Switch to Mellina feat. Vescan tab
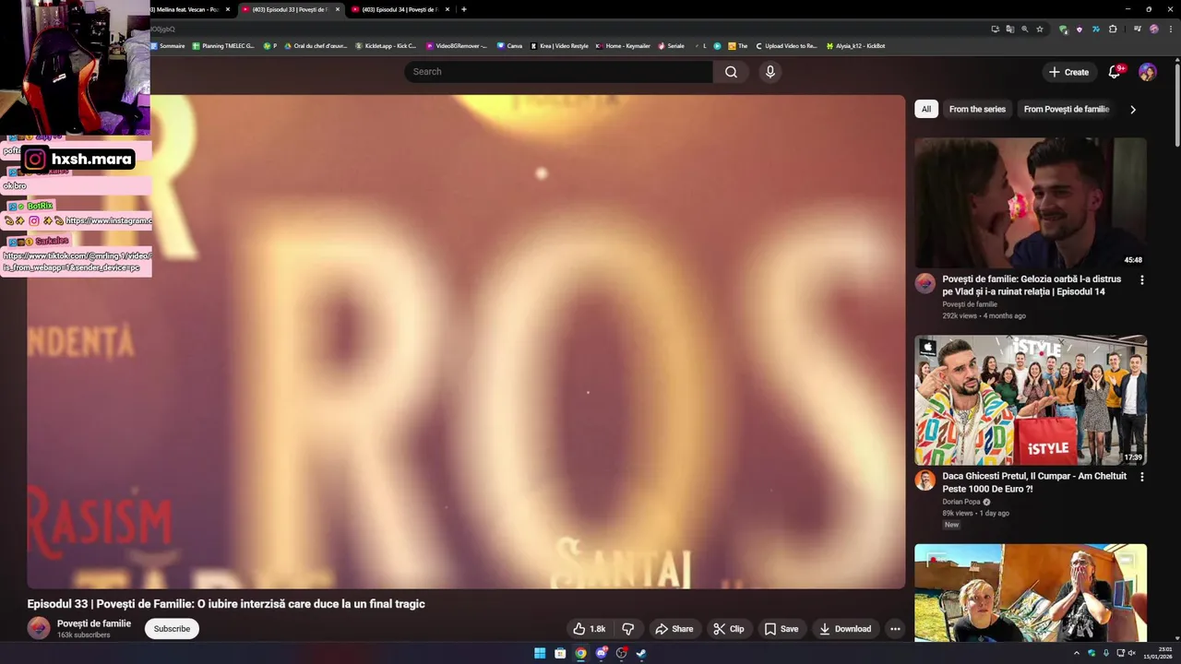 click(186, 9)
